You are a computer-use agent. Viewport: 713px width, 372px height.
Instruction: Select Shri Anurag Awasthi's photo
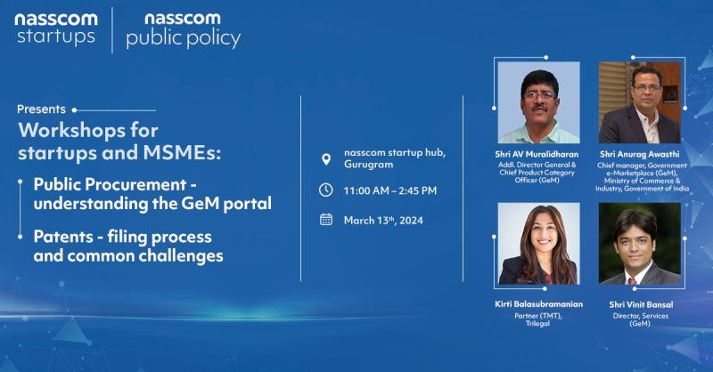click(x=640, y=102)
